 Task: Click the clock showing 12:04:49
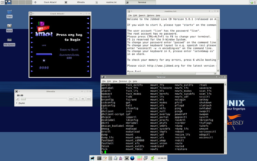pyautogui.click(x=162, y=158)
